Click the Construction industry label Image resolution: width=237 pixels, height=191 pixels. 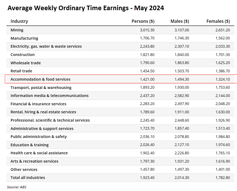(23, 55)
